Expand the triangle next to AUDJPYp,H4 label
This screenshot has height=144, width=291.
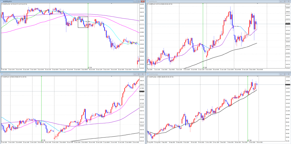[x=148, y=4]
